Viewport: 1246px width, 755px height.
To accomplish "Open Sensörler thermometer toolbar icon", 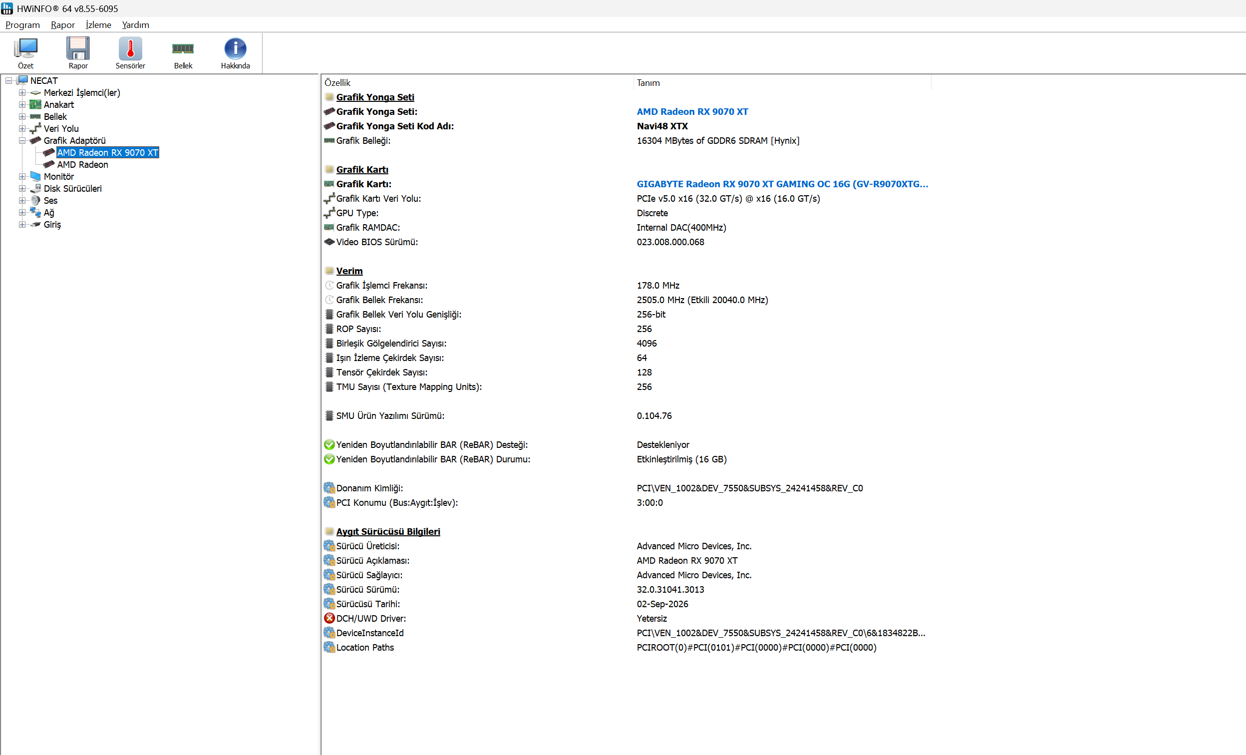I will coord(130,52).
